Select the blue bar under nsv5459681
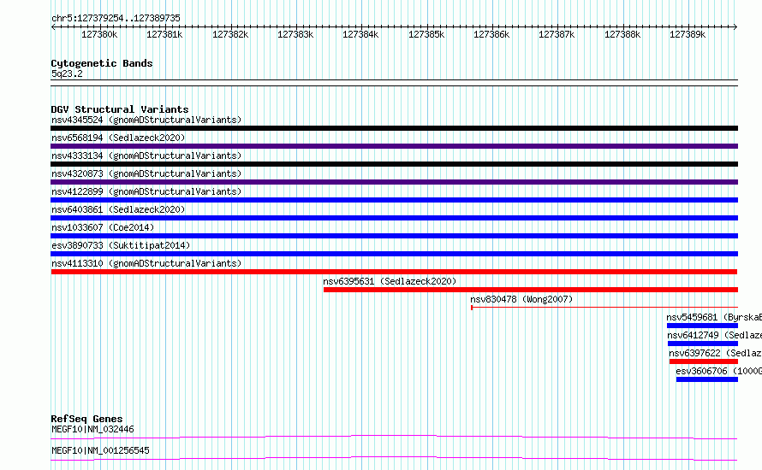This screenshot has height=470, width=762. coord(702,326)
